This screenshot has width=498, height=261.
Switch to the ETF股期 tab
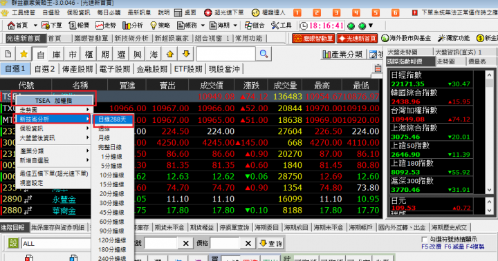pos(188,69)
